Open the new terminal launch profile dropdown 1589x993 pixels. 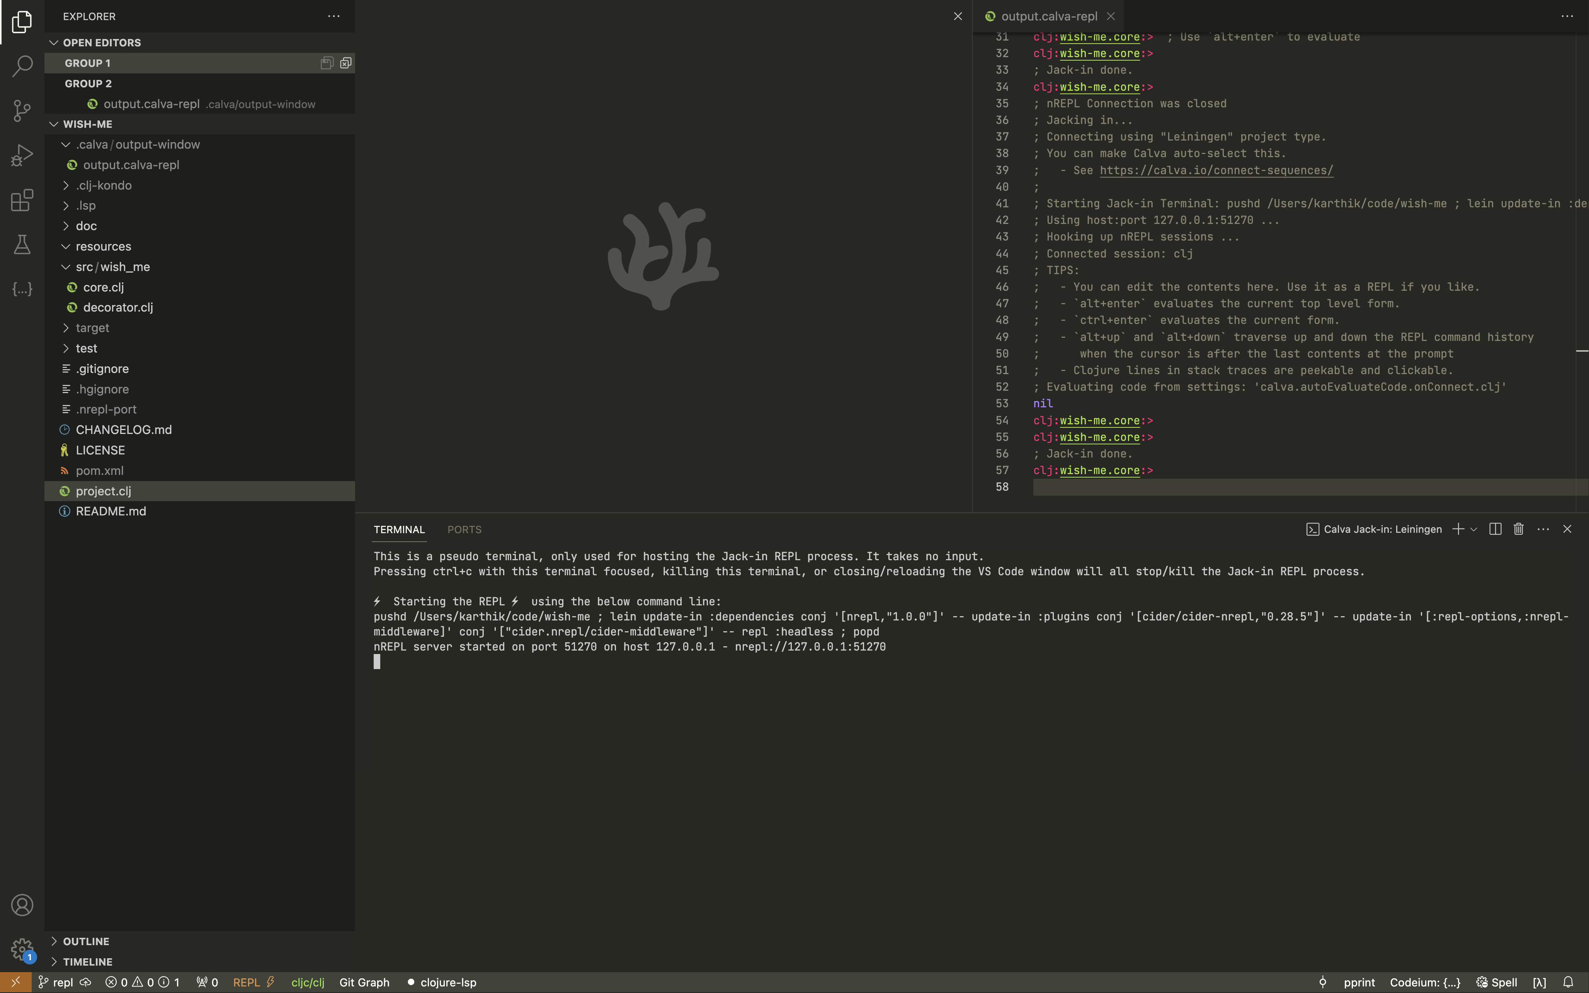[x=1473, y=529]
